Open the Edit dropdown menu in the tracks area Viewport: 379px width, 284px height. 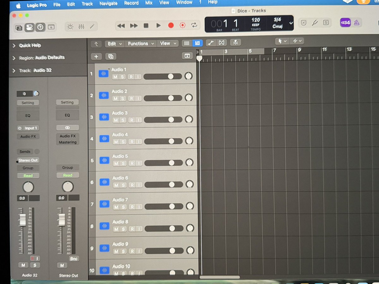[115, 44]
